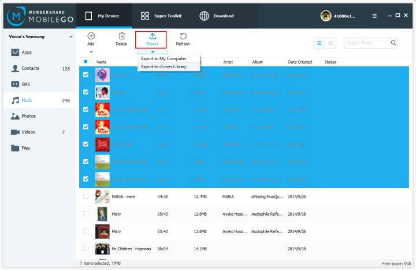
Task: Choose Export to My Computer
Action: [x=169, y=58]
